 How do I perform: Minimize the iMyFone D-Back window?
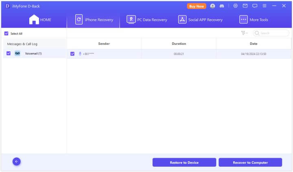pyautogui.click(x=274, y=6)
